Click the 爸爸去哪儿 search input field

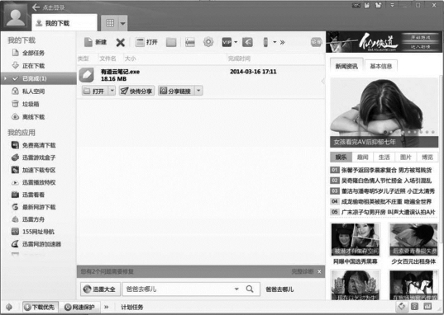(x=179, y=289)
